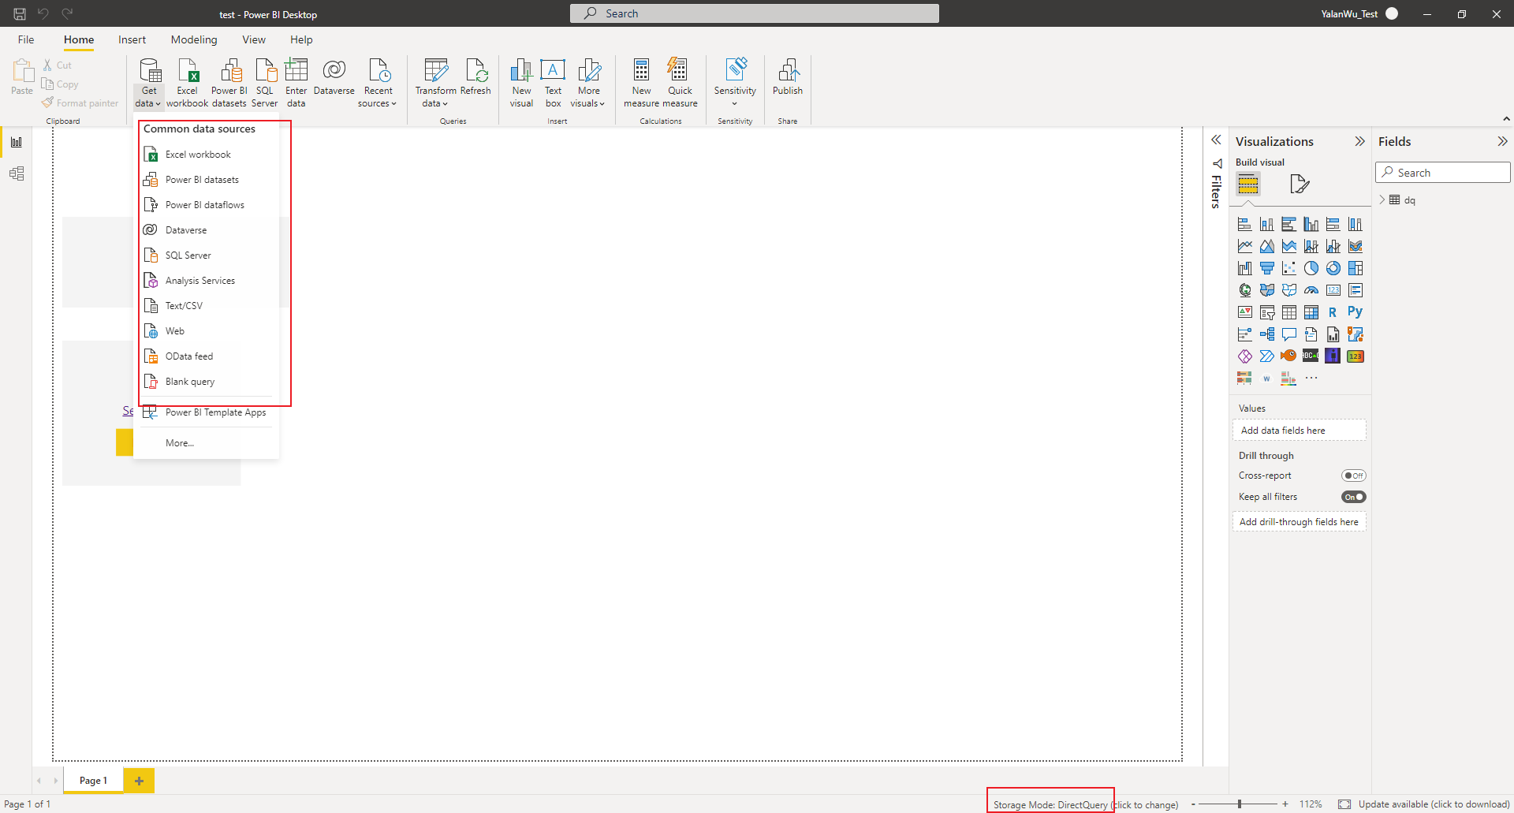Open the Format visual tab icon
Screen dimensions: 1514x813
click(1299, 185)
